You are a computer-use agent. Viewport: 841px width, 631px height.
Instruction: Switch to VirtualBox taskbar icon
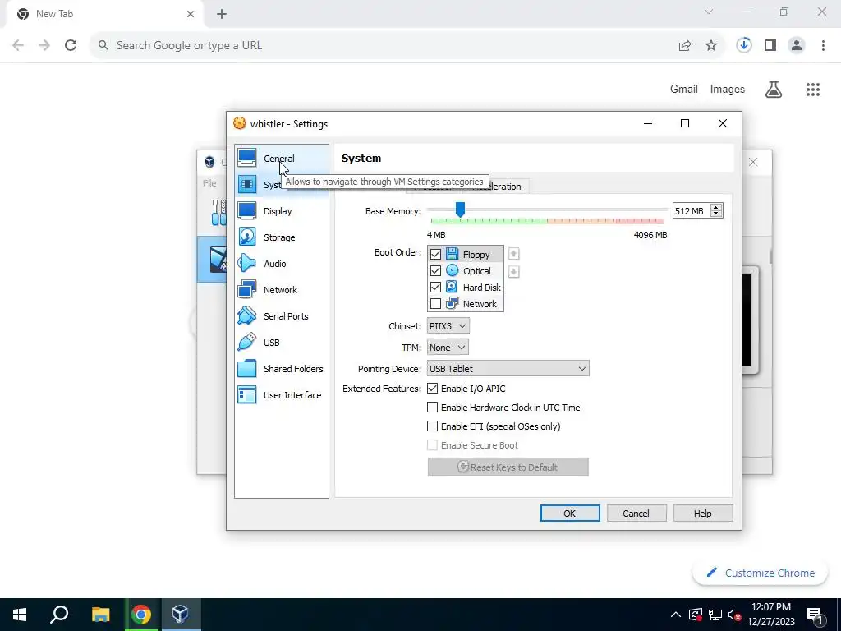(180, 615)
